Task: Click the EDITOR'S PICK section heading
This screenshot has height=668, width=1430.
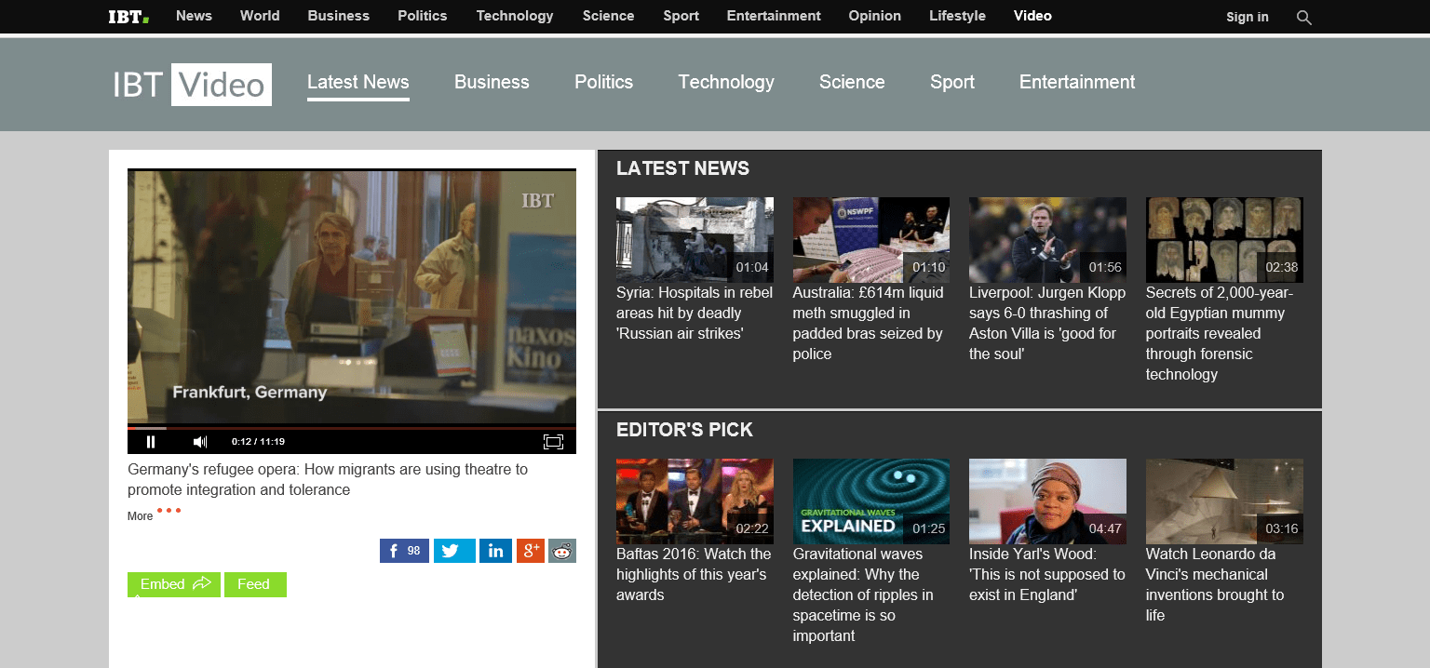Action: click(684, 430)
